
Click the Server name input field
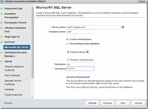tap(94, 27)
